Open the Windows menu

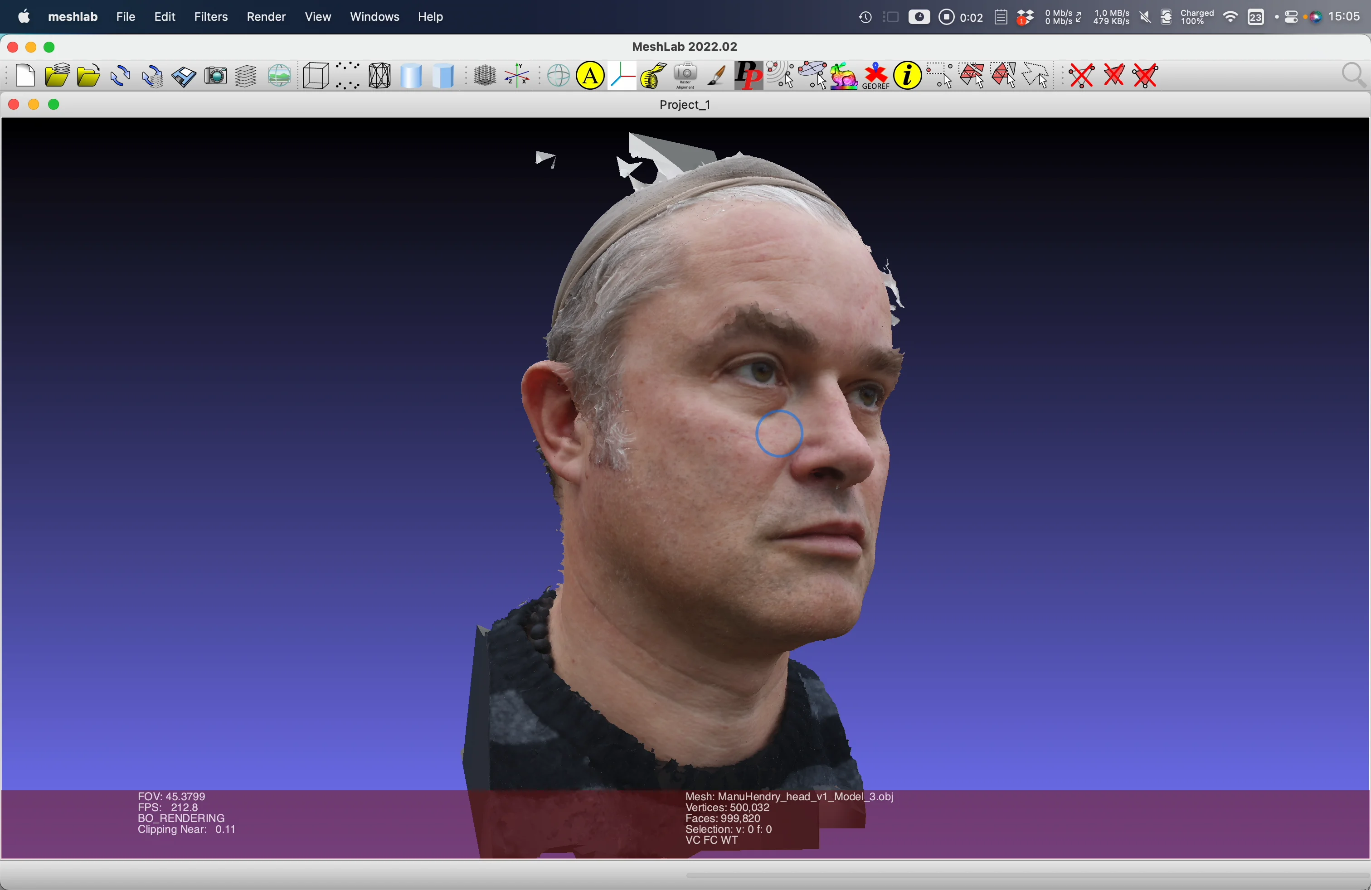[374, 17]
